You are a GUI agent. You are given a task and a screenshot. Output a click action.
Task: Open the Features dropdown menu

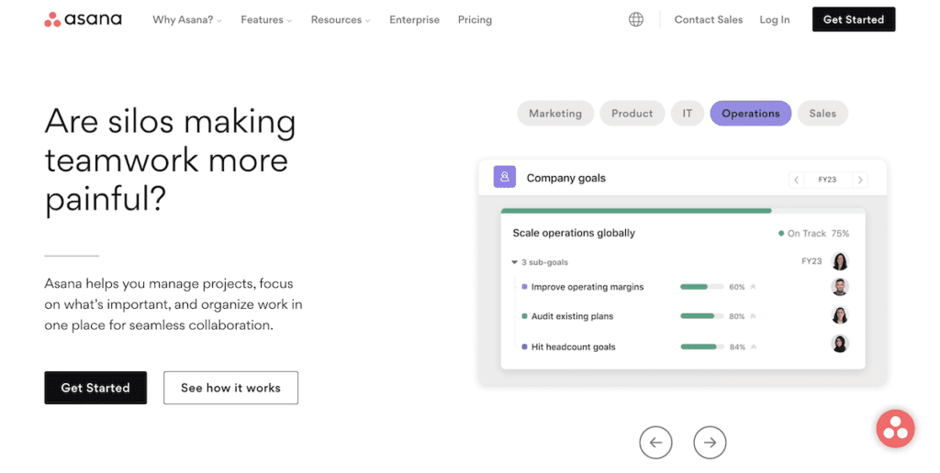pyautogui.click(x=266, y=20)
